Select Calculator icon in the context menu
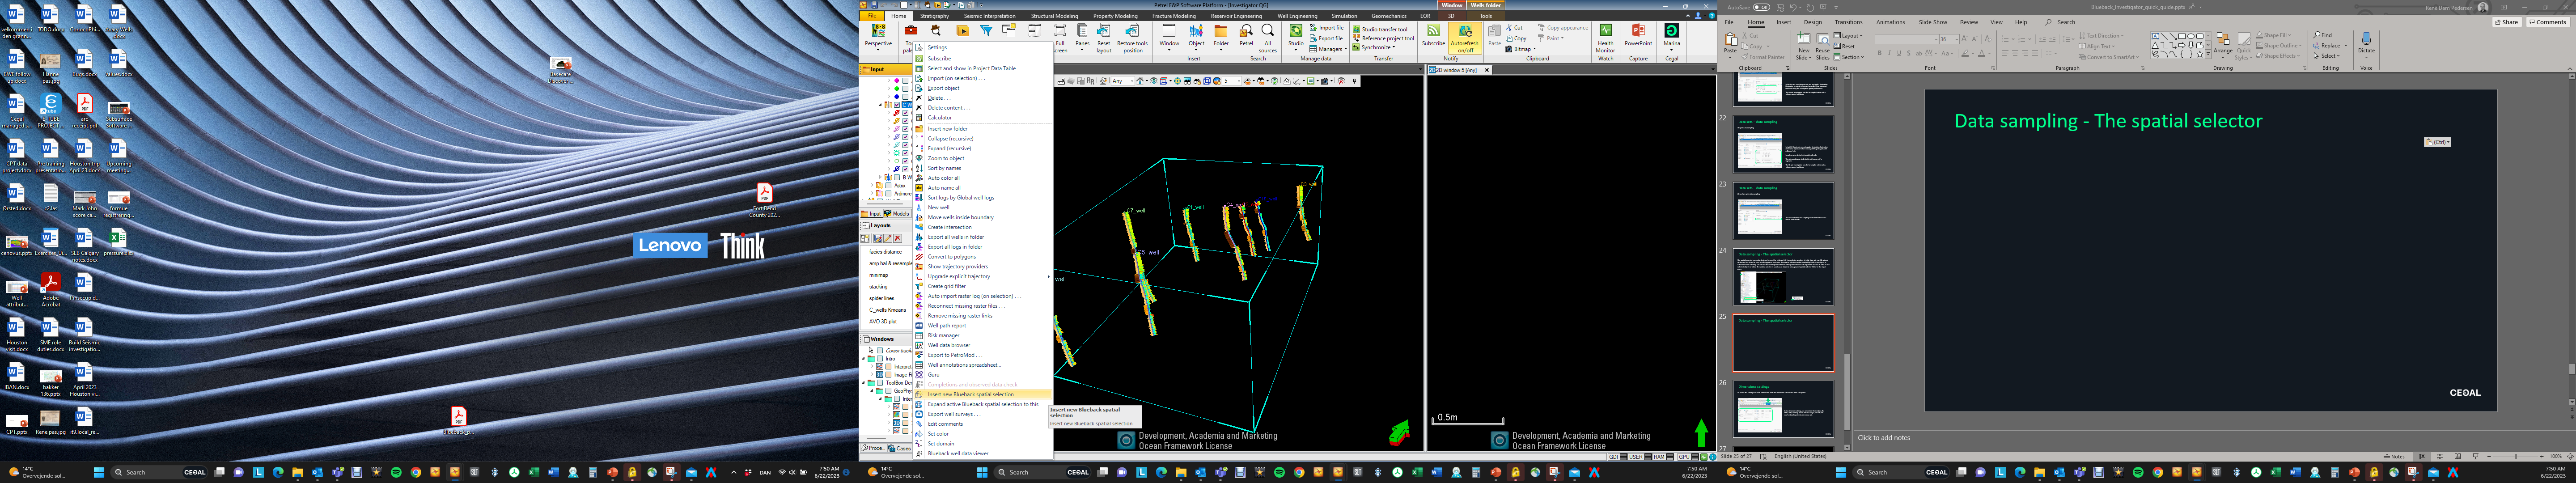The image size is (2576, 483). click(919, 117)
